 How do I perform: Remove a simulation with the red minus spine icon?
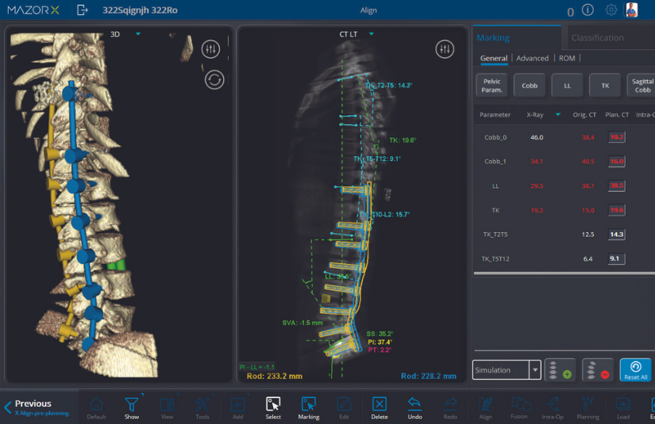tap(598, 370)
